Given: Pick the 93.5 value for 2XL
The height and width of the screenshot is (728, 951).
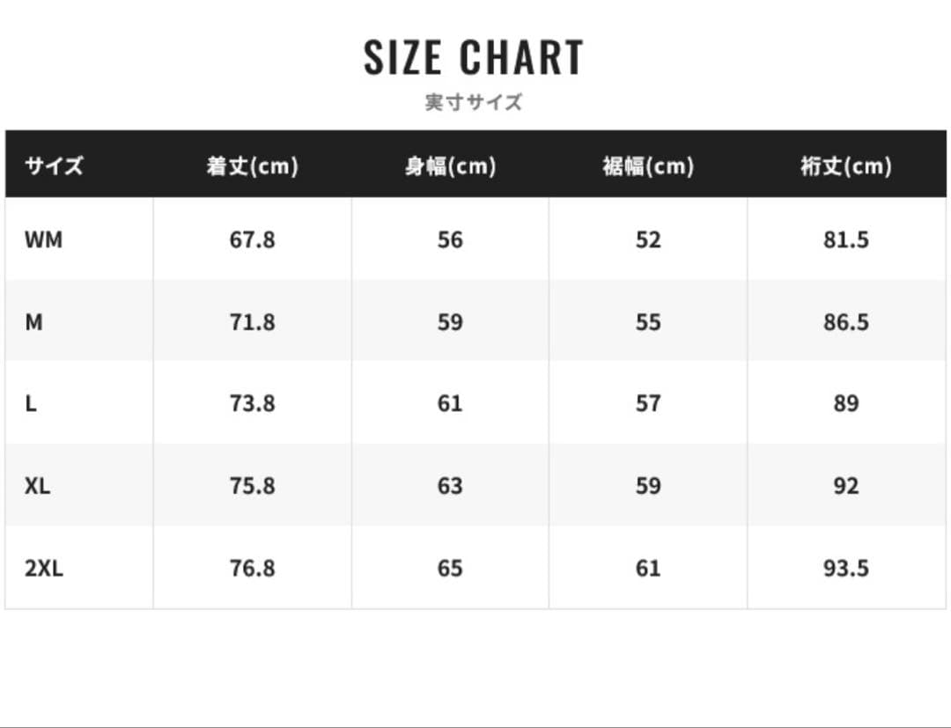Looking at the screenshot, I should tap(846, 569).
